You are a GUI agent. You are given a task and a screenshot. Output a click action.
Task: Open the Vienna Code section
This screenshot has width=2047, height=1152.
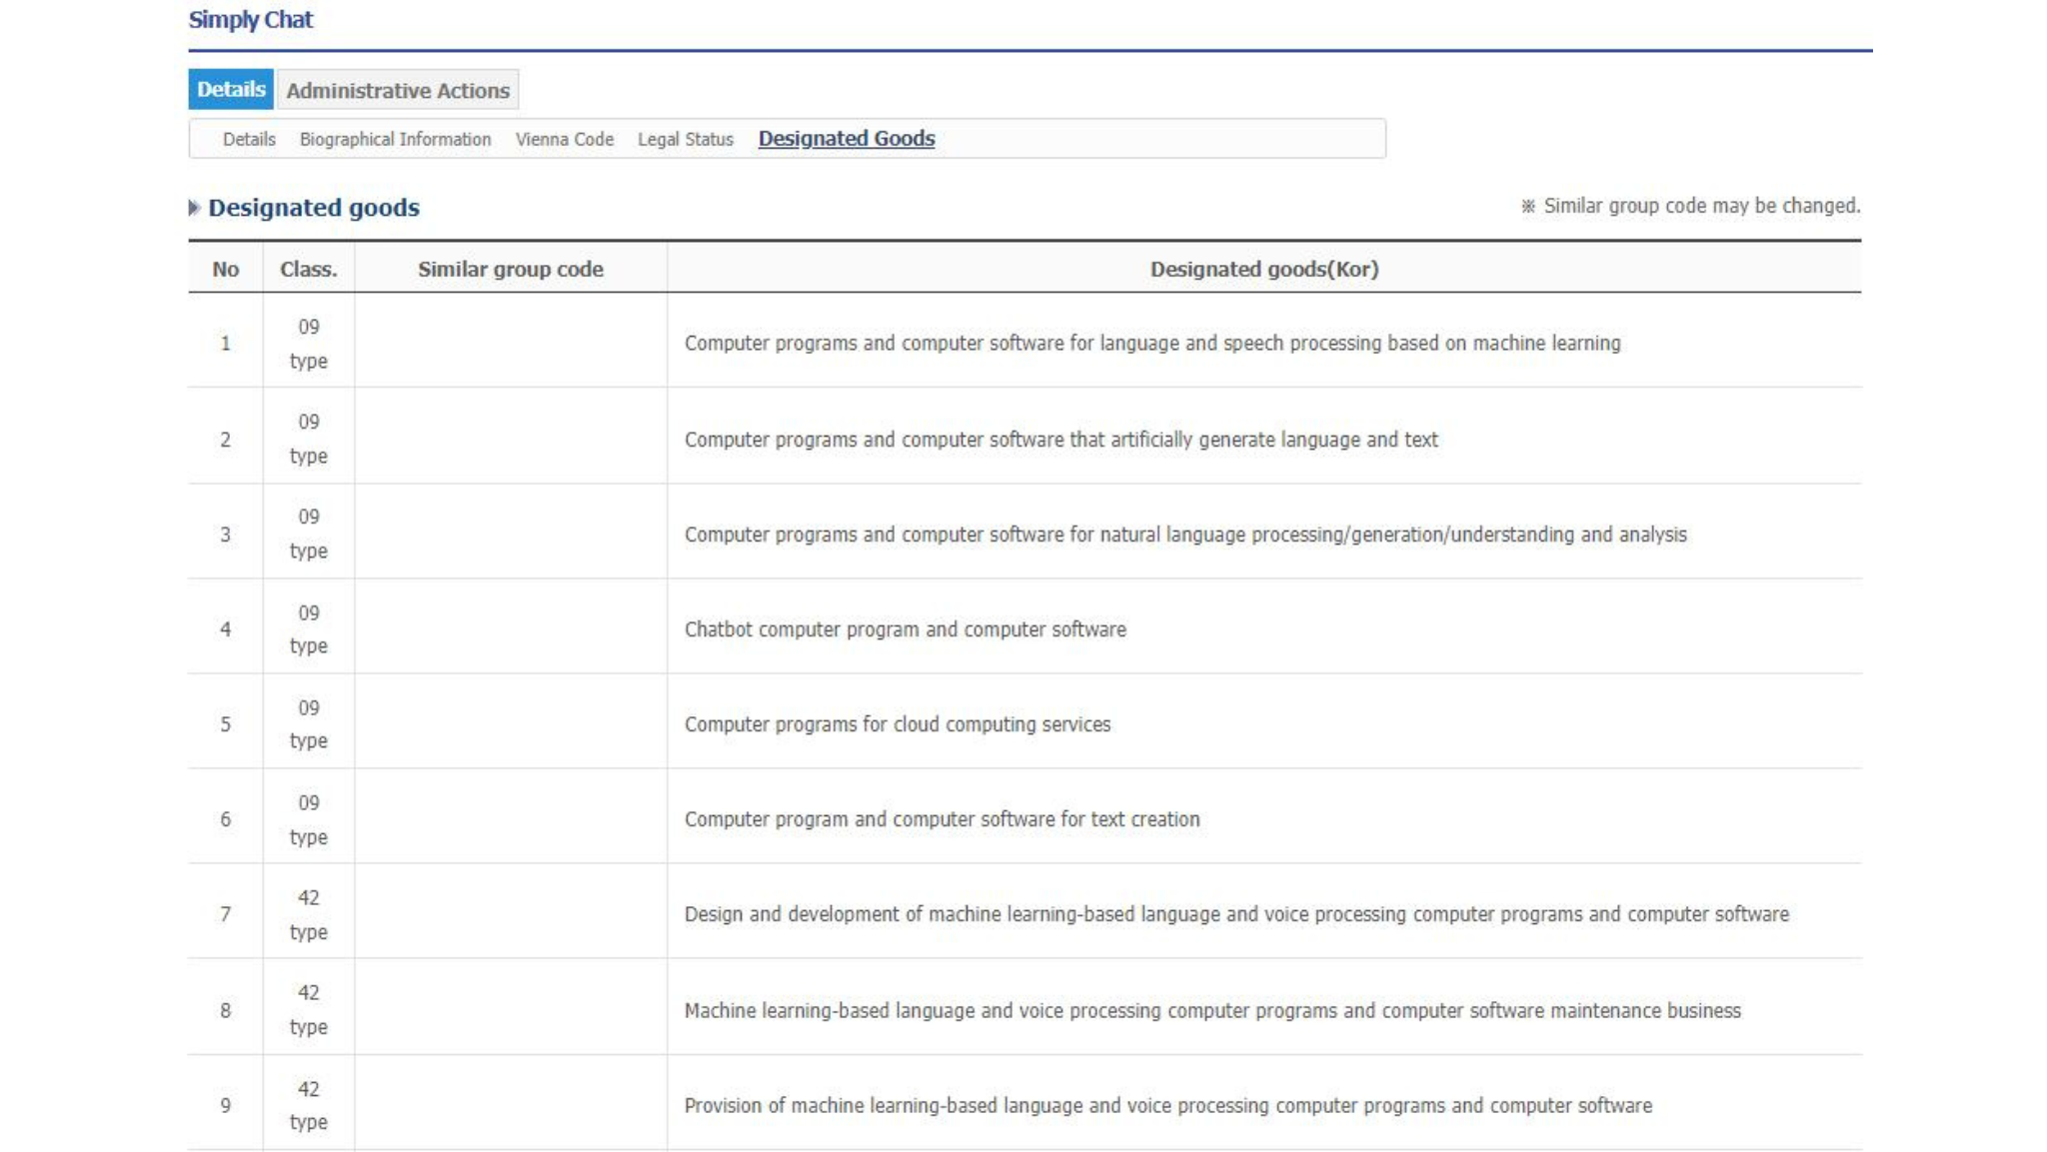tap(565, 139)
